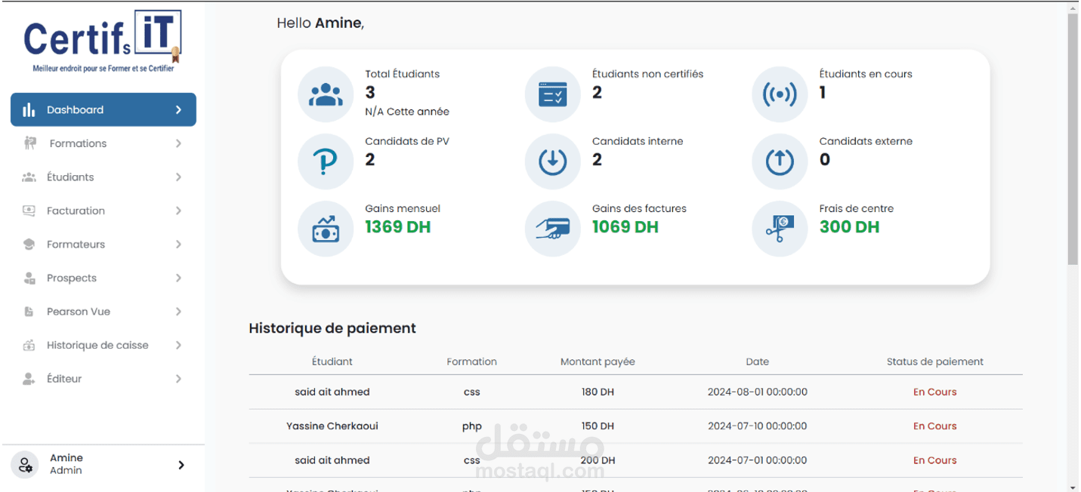Screen dimensions: 1081x492
Task: Open the Facturation menu item
Action: tap(103, 211)
